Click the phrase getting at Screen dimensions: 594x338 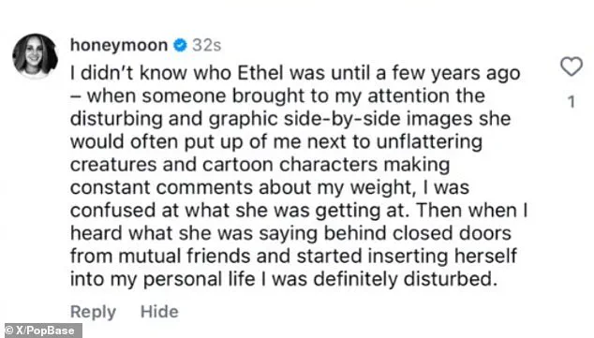362,211
